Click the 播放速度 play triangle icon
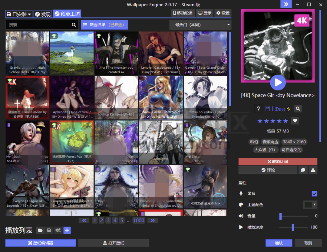Image resolution: width=327 pixels, height=252 pixels. pyautogui.click(x=241, y=227)
